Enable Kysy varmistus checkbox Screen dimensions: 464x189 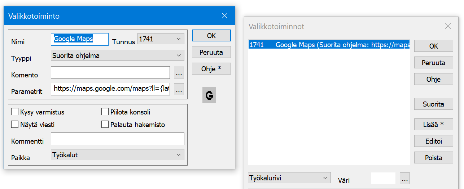[15, 112]
